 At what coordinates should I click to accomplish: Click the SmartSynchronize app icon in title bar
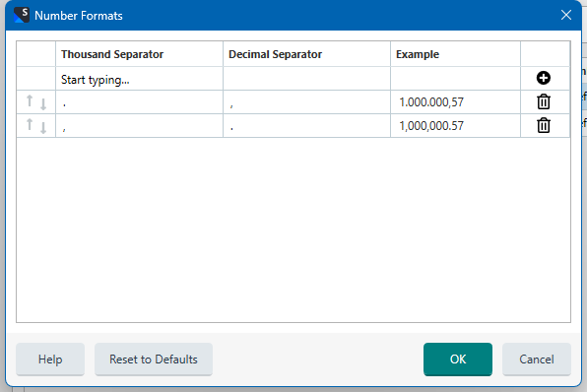[x=22, y=16]
